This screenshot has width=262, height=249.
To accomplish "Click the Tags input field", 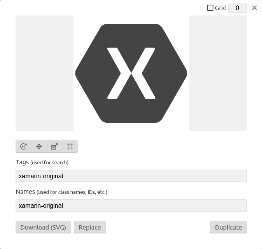I will coord(131,176).
